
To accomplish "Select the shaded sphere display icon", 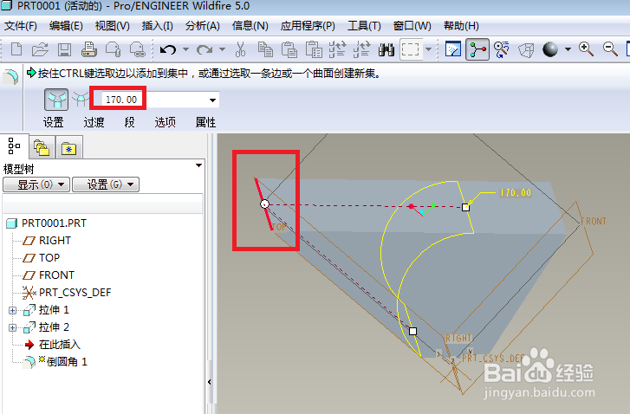I will point(550,49).
